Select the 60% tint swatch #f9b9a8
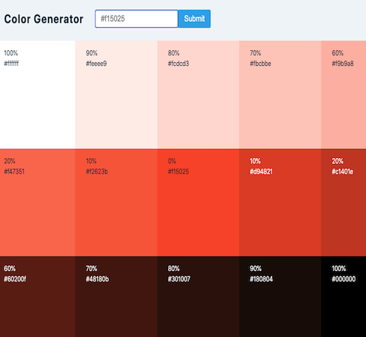The width and height of the screenshot is (366, 337). pos(343,94)
